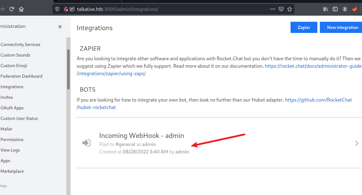Click the ZAPIER section heading
Image resolution: width=362 pixels, height=195 pixels.
click(90, 49)
